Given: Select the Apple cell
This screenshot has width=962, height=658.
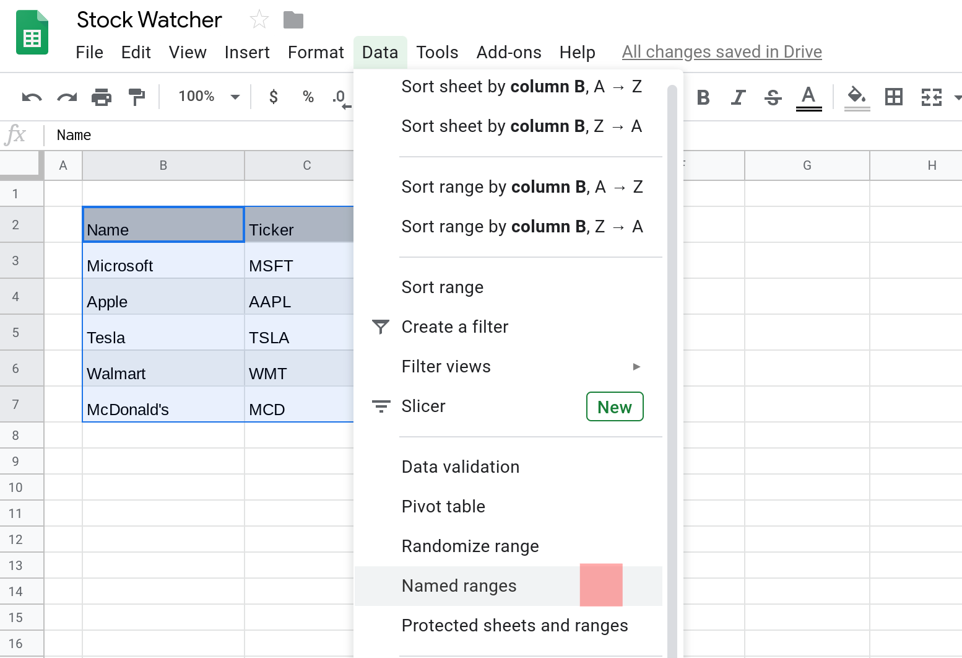Looking at the screenshot, I should pyautogui.click(x=163, y=296).
